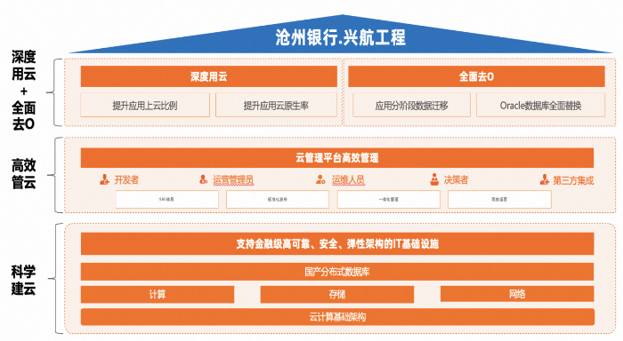623x341 pixels.
Task: Select the 云管理平台高效管理 bar
Action: [337, 158]
